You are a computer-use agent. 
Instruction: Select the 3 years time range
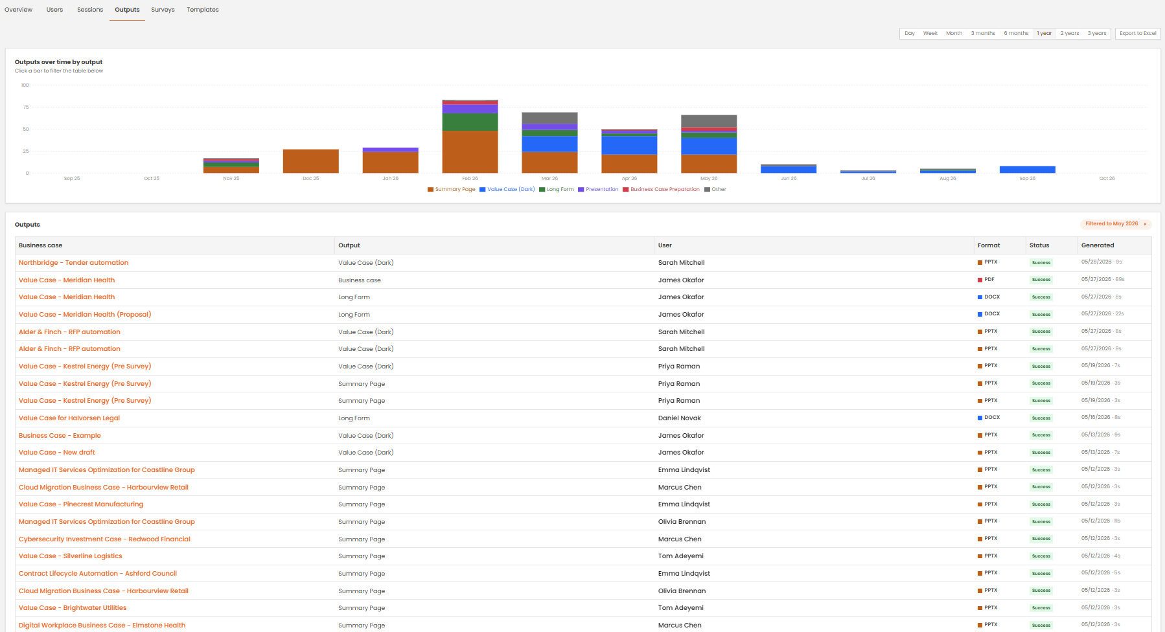pyautogui.click(x=1097, y=33)
